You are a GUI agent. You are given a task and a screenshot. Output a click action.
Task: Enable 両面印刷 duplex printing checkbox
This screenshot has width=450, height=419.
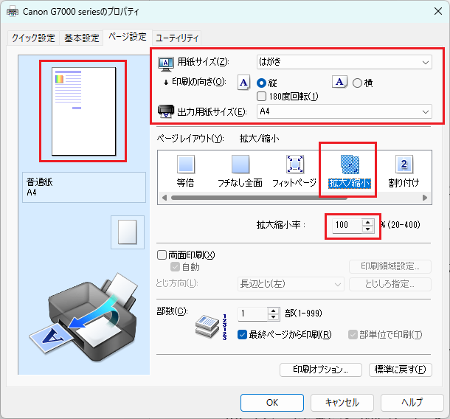click(x=162, y=255)
